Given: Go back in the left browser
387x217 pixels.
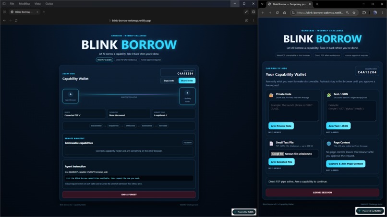Looking at the screenshot, I should pyautogui.click(x=4, y=21).
